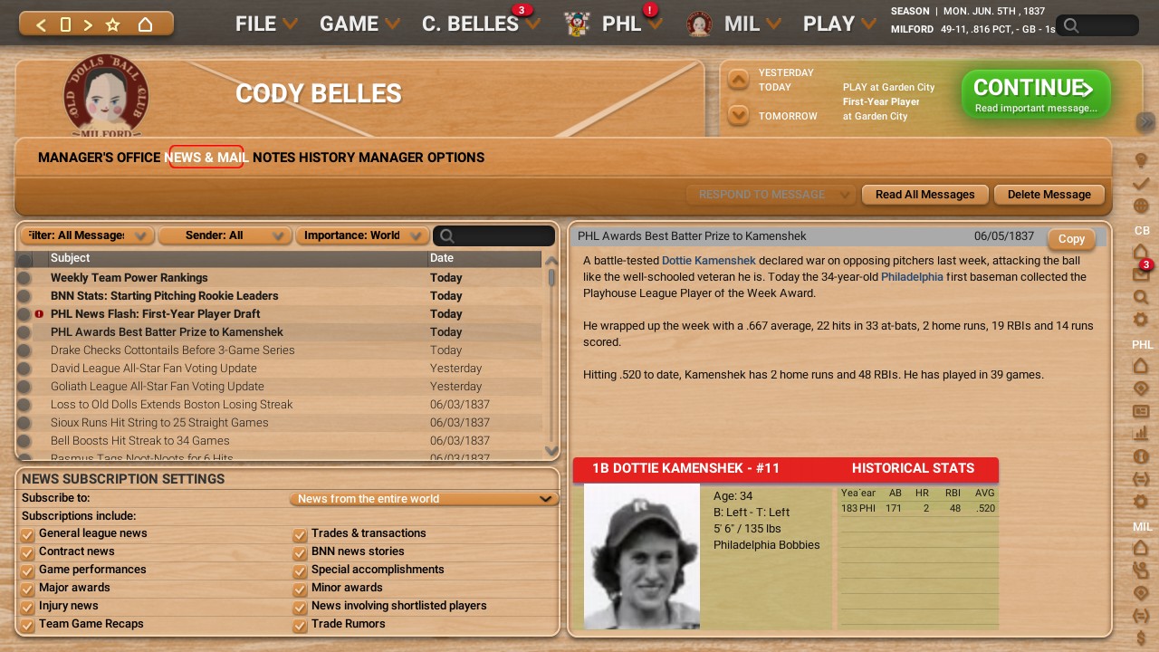Image resolution: width=1159 pixels, height=652 pixels.
Task: Copy the message with the Copy button
Action: 1071,239
